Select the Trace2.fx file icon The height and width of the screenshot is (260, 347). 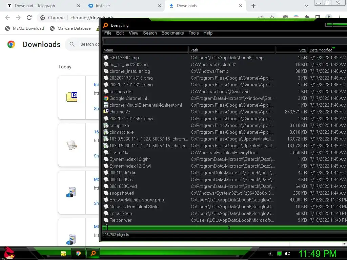click(x=106, y=152)
